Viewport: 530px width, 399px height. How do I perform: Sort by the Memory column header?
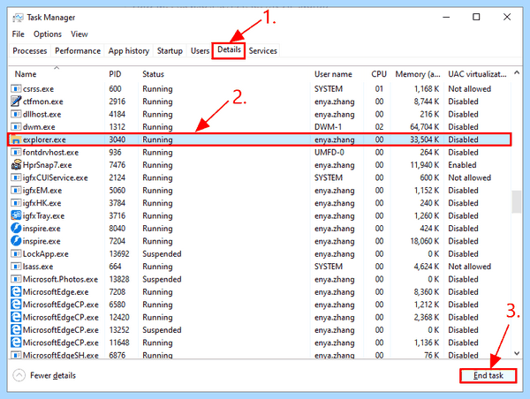pos(418,74)
